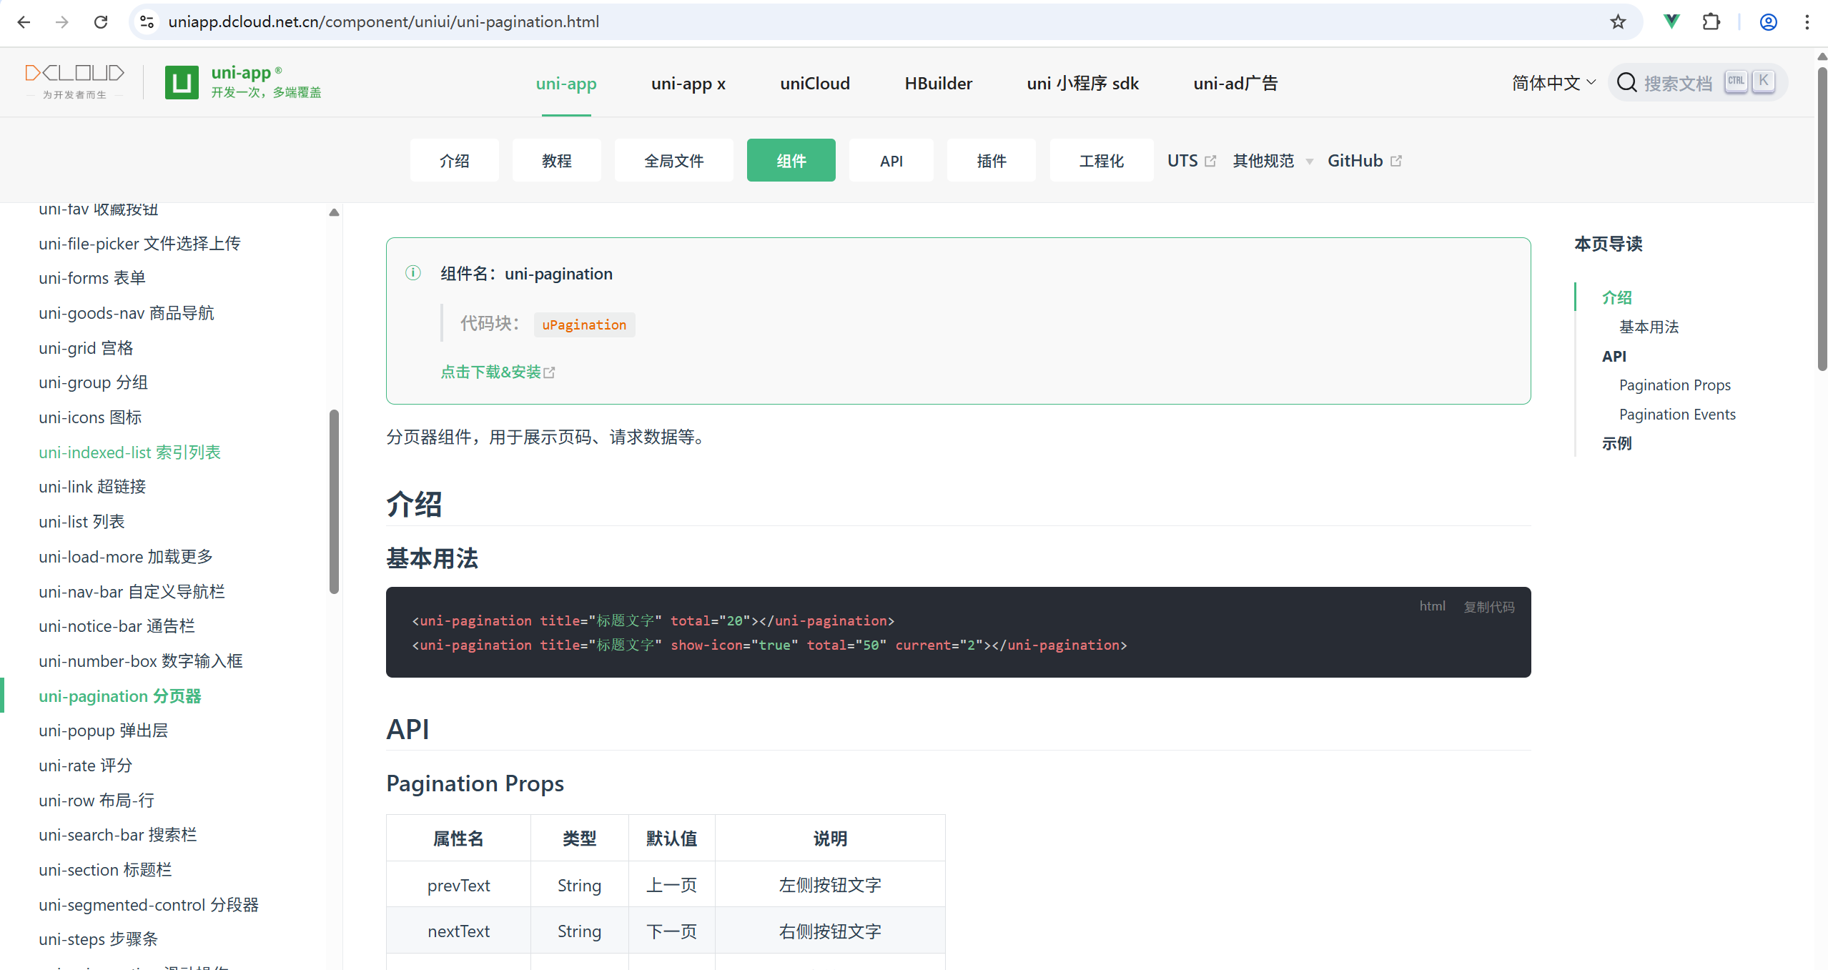Bookmark this page with the star icon
This screenshot has width=1828, height=970.
click(1618, 22)
